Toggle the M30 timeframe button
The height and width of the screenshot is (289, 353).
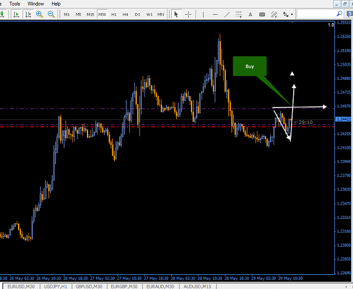coord(102,15)
